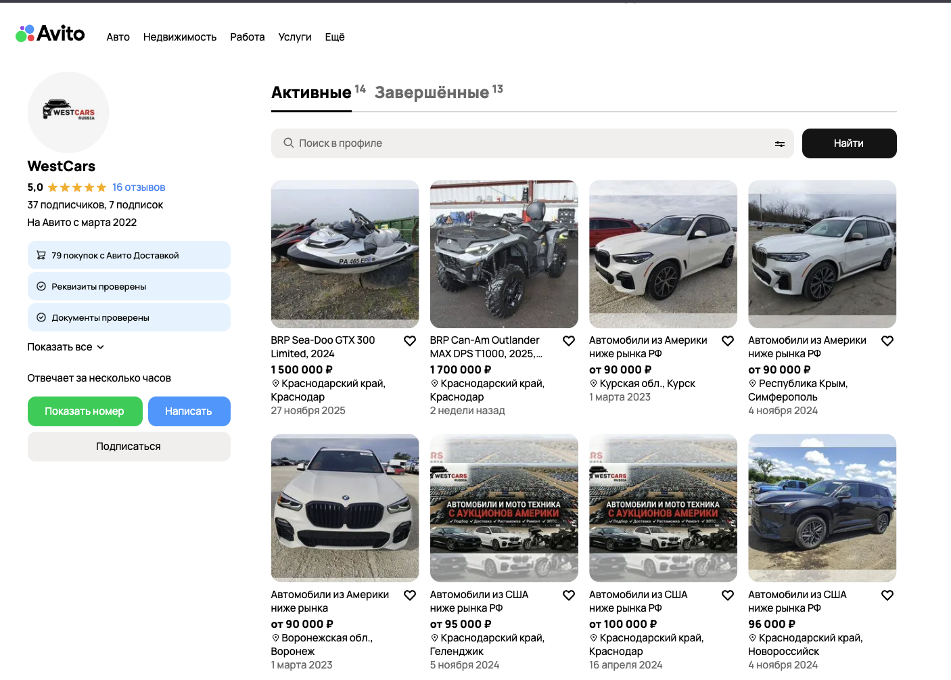Open the Недвижимость menu section
The width and height of the screenshot is (951, 680).
pos(179,37)
